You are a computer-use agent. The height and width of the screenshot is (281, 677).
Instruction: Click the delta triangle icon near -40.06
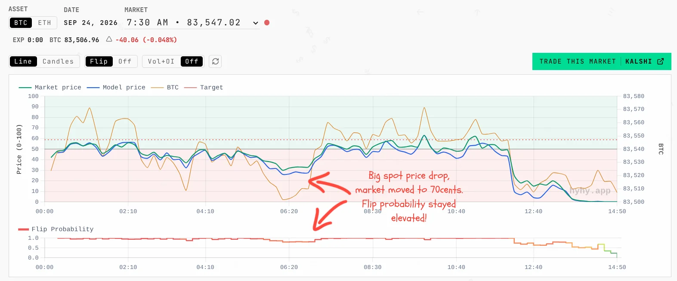(x=109, y=40)
